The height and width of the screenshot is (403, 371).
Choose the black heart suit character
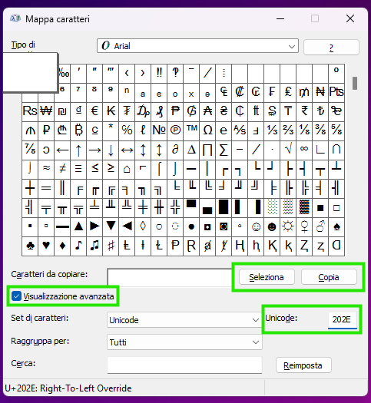46,246
